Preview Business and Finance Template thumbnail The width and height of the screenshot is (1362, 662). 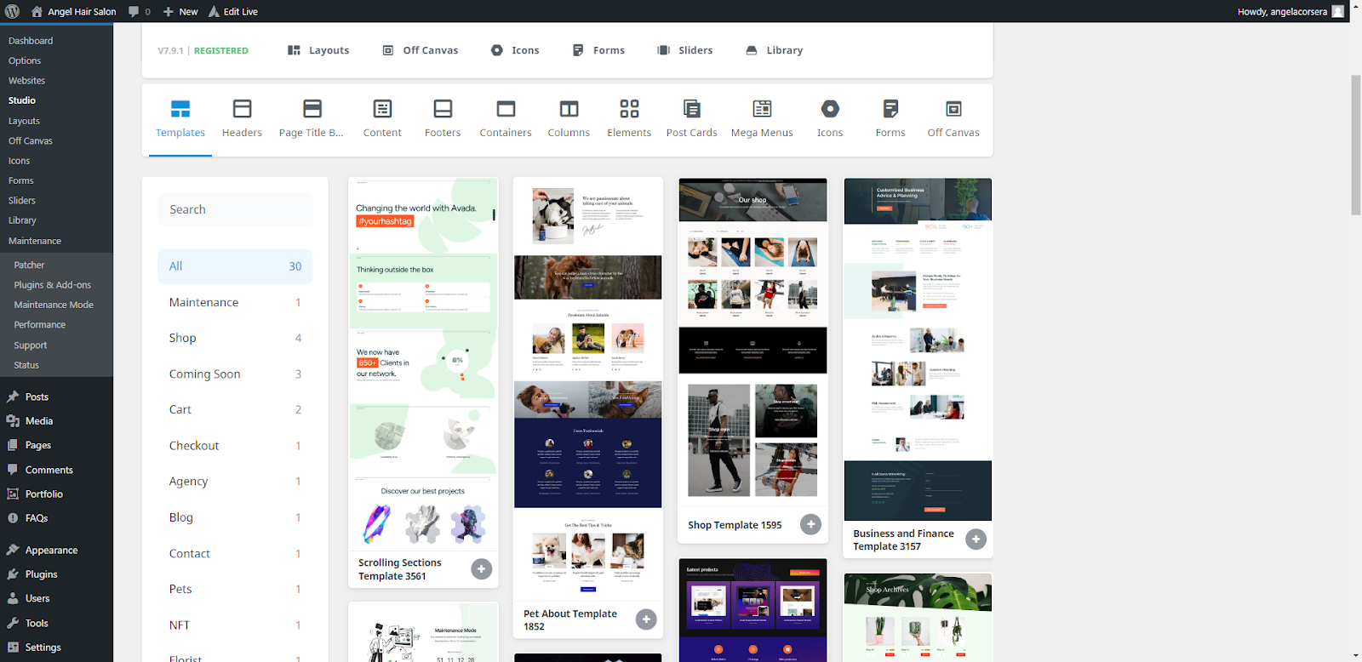pos(918,349)
